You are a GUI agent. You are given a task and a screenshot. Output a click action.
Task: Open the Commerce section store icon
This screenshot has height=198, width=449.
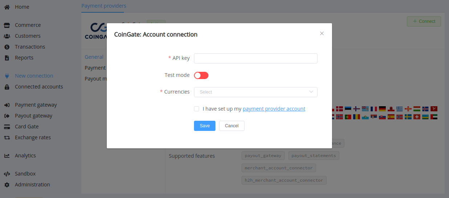(7, 25)
